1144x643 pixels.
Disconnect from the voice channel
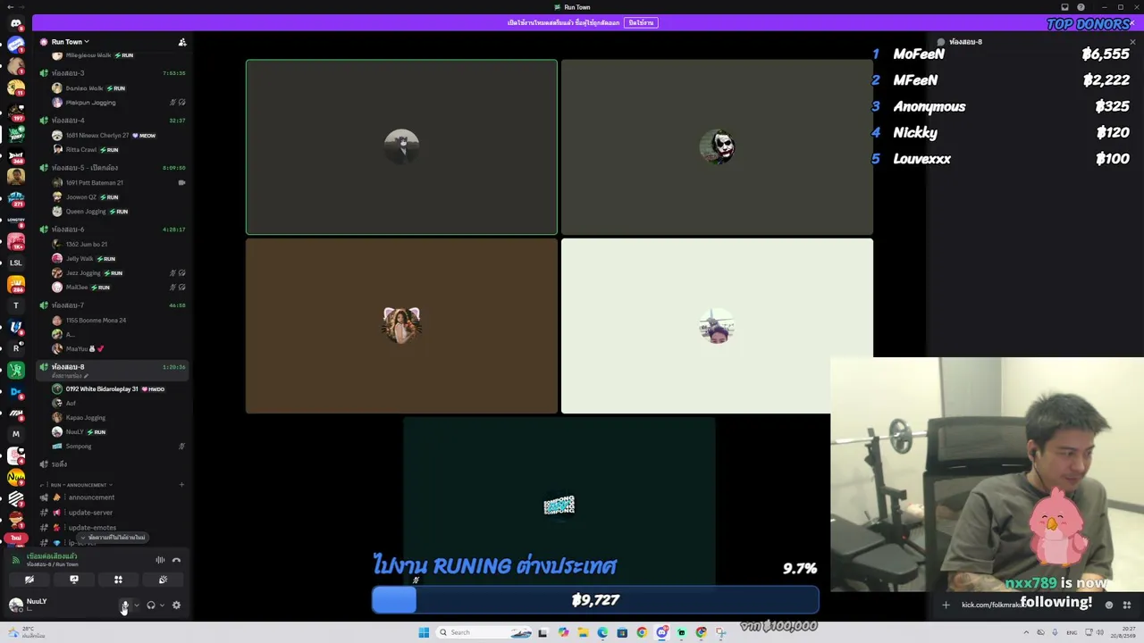176,560
